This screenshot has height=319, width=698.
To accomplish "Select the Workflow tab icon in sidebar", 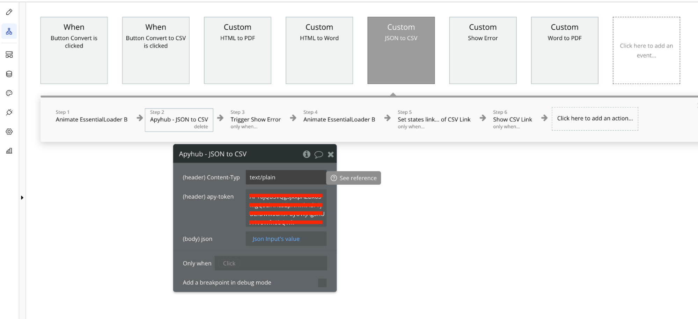I will pos(9,31).
